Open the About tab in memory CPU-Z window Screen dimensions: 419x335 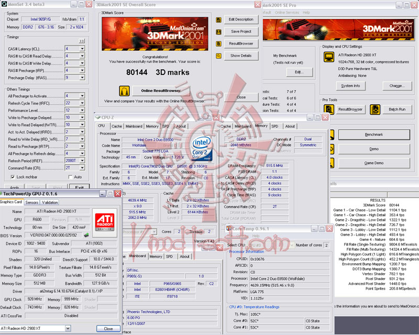(290, 126)
